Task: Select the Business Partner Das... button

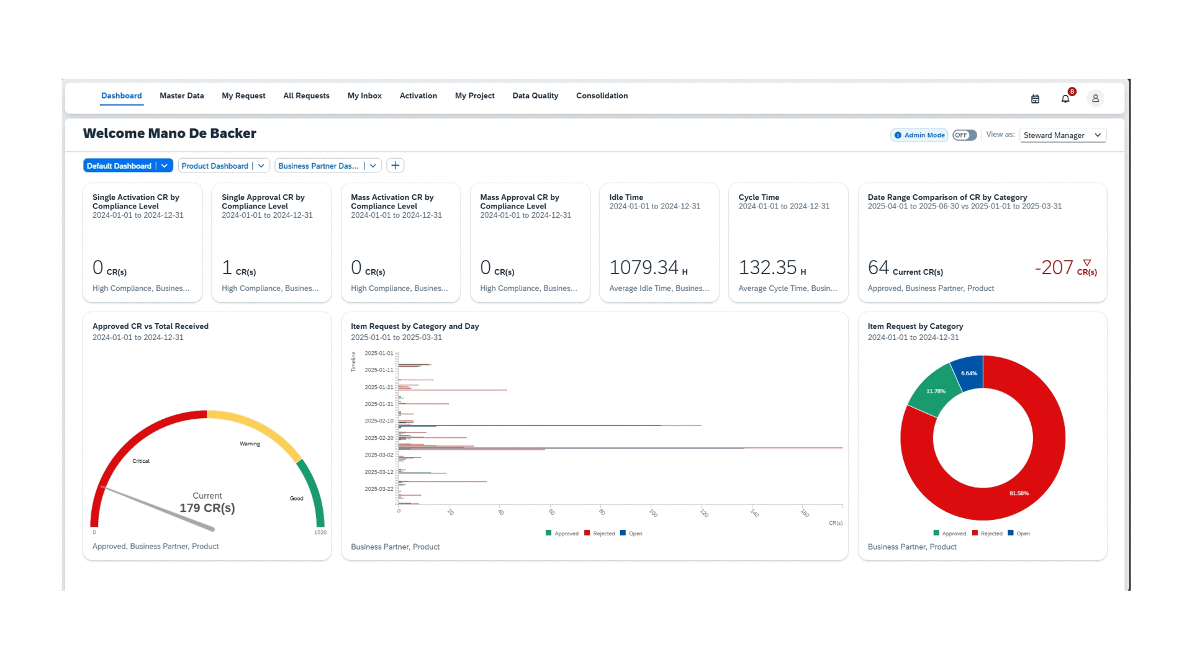Action: pyautogui.click(x=318, y=166)
